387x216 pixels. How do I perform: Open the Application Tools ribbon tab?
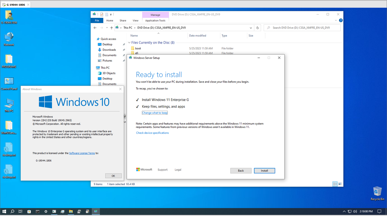pos(155,21)
